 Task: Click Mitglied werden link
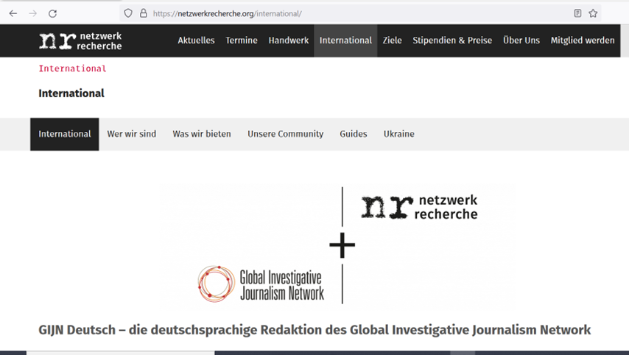click(583, 41)
